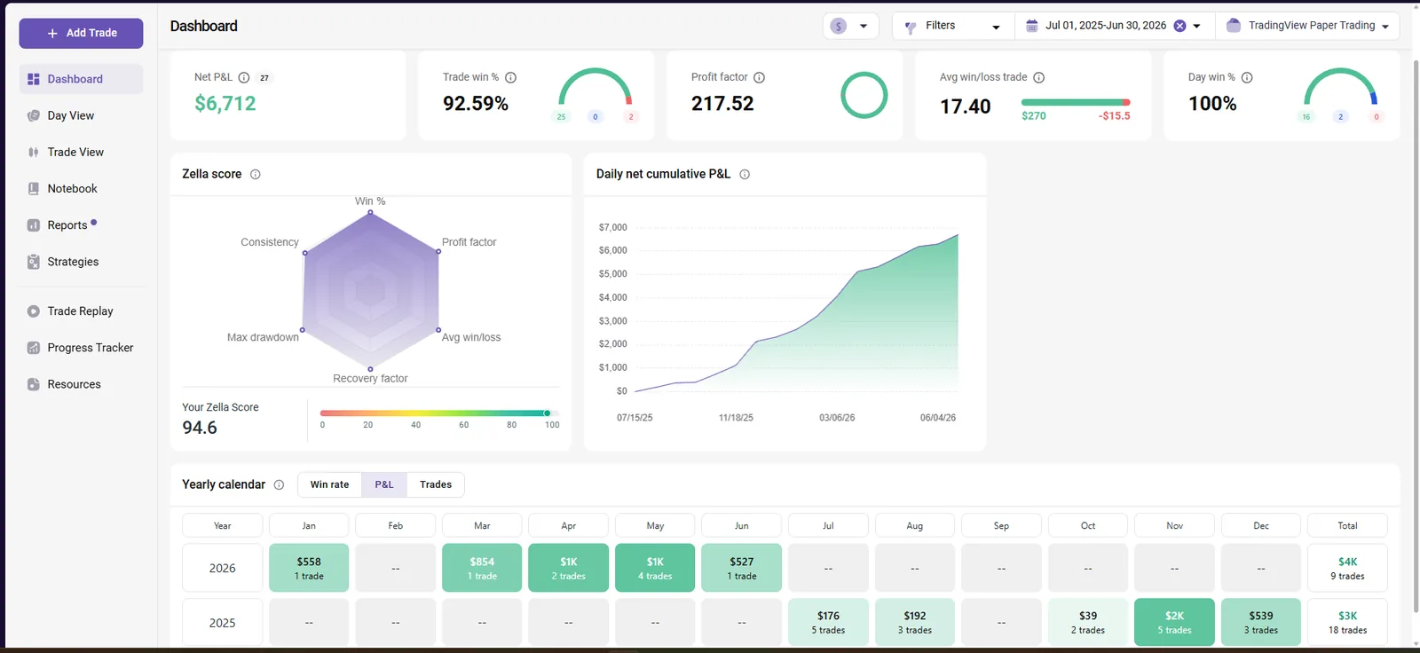Click the 2026 Apr $1K 2 trades cell

tap(568, 568)
